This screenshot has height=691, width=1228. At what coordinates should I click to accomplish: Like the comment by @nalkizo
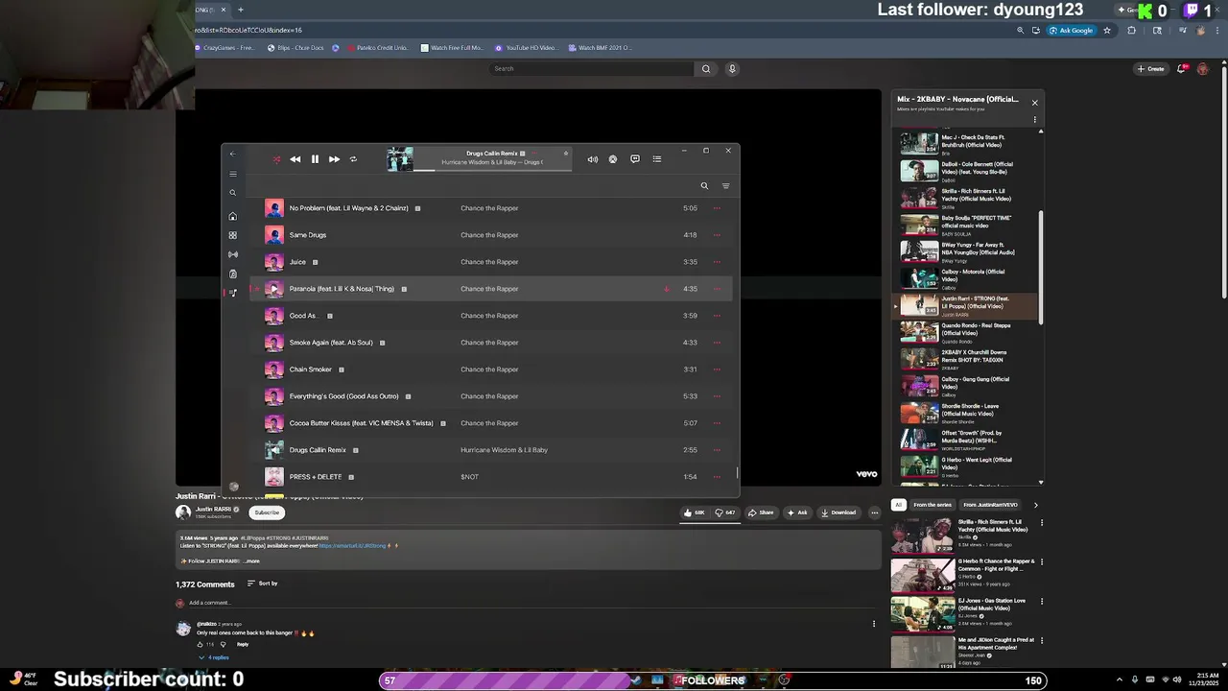pyautogui.click(x=200, y=644)
